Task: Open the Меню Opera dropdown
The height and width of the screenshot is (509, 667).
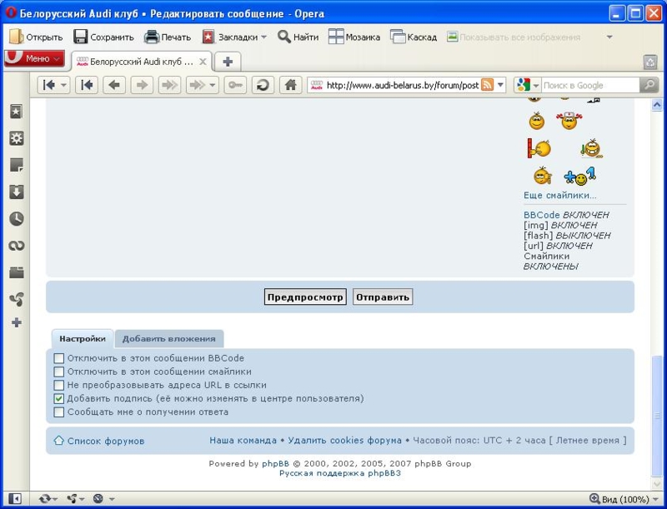Action: (34, 58)
